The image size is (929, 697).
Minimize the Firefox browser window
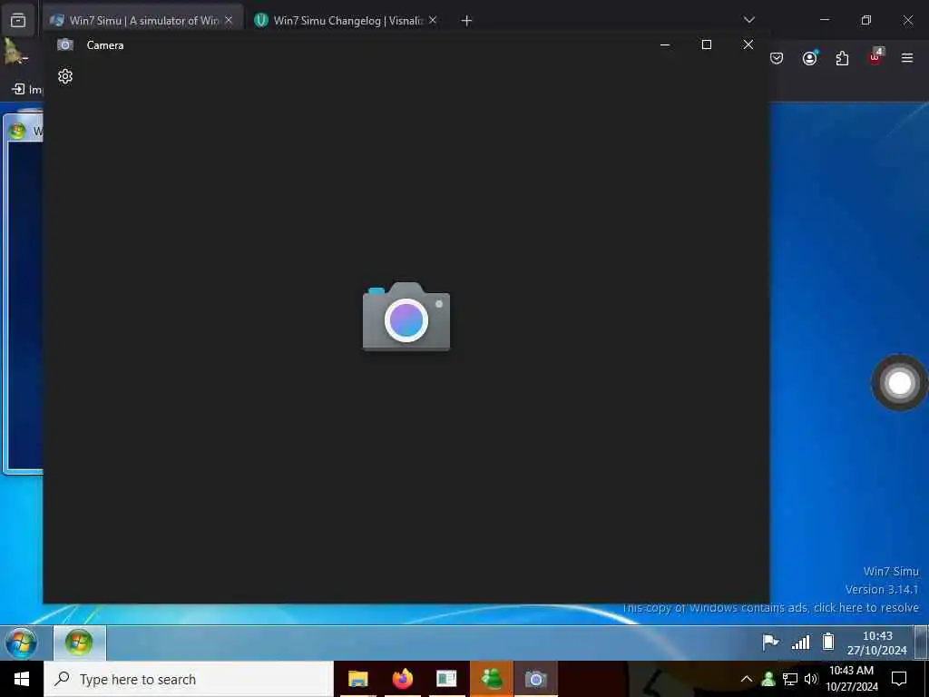[x=825, y=20]
